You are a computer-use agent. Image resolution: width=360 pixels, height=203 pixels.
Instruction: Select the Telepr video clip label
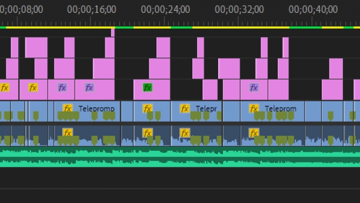(206, 109)
